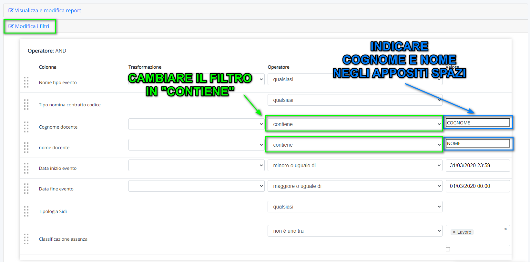
Task: Open Trasformazione dropdown for Data fine evento
Action: [x=196, y=186]
